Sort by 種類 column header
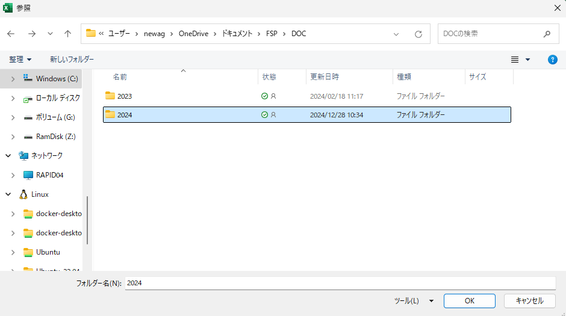 click(x=404, y=76)
